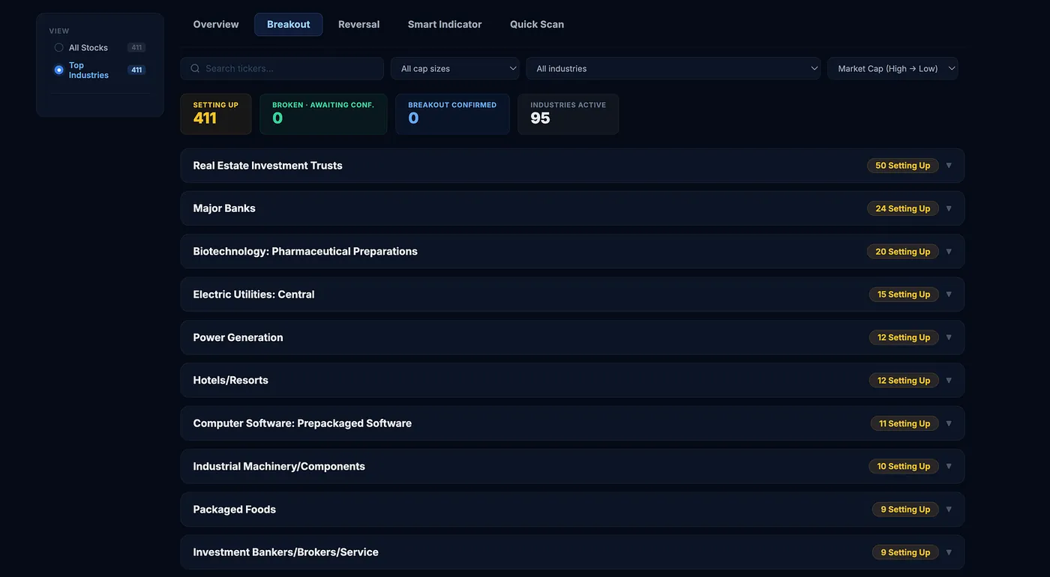The image size is (1050, 577).
Task: Expand the Hotels/Resorts row arrow
Action: click(x=949, y=380)
